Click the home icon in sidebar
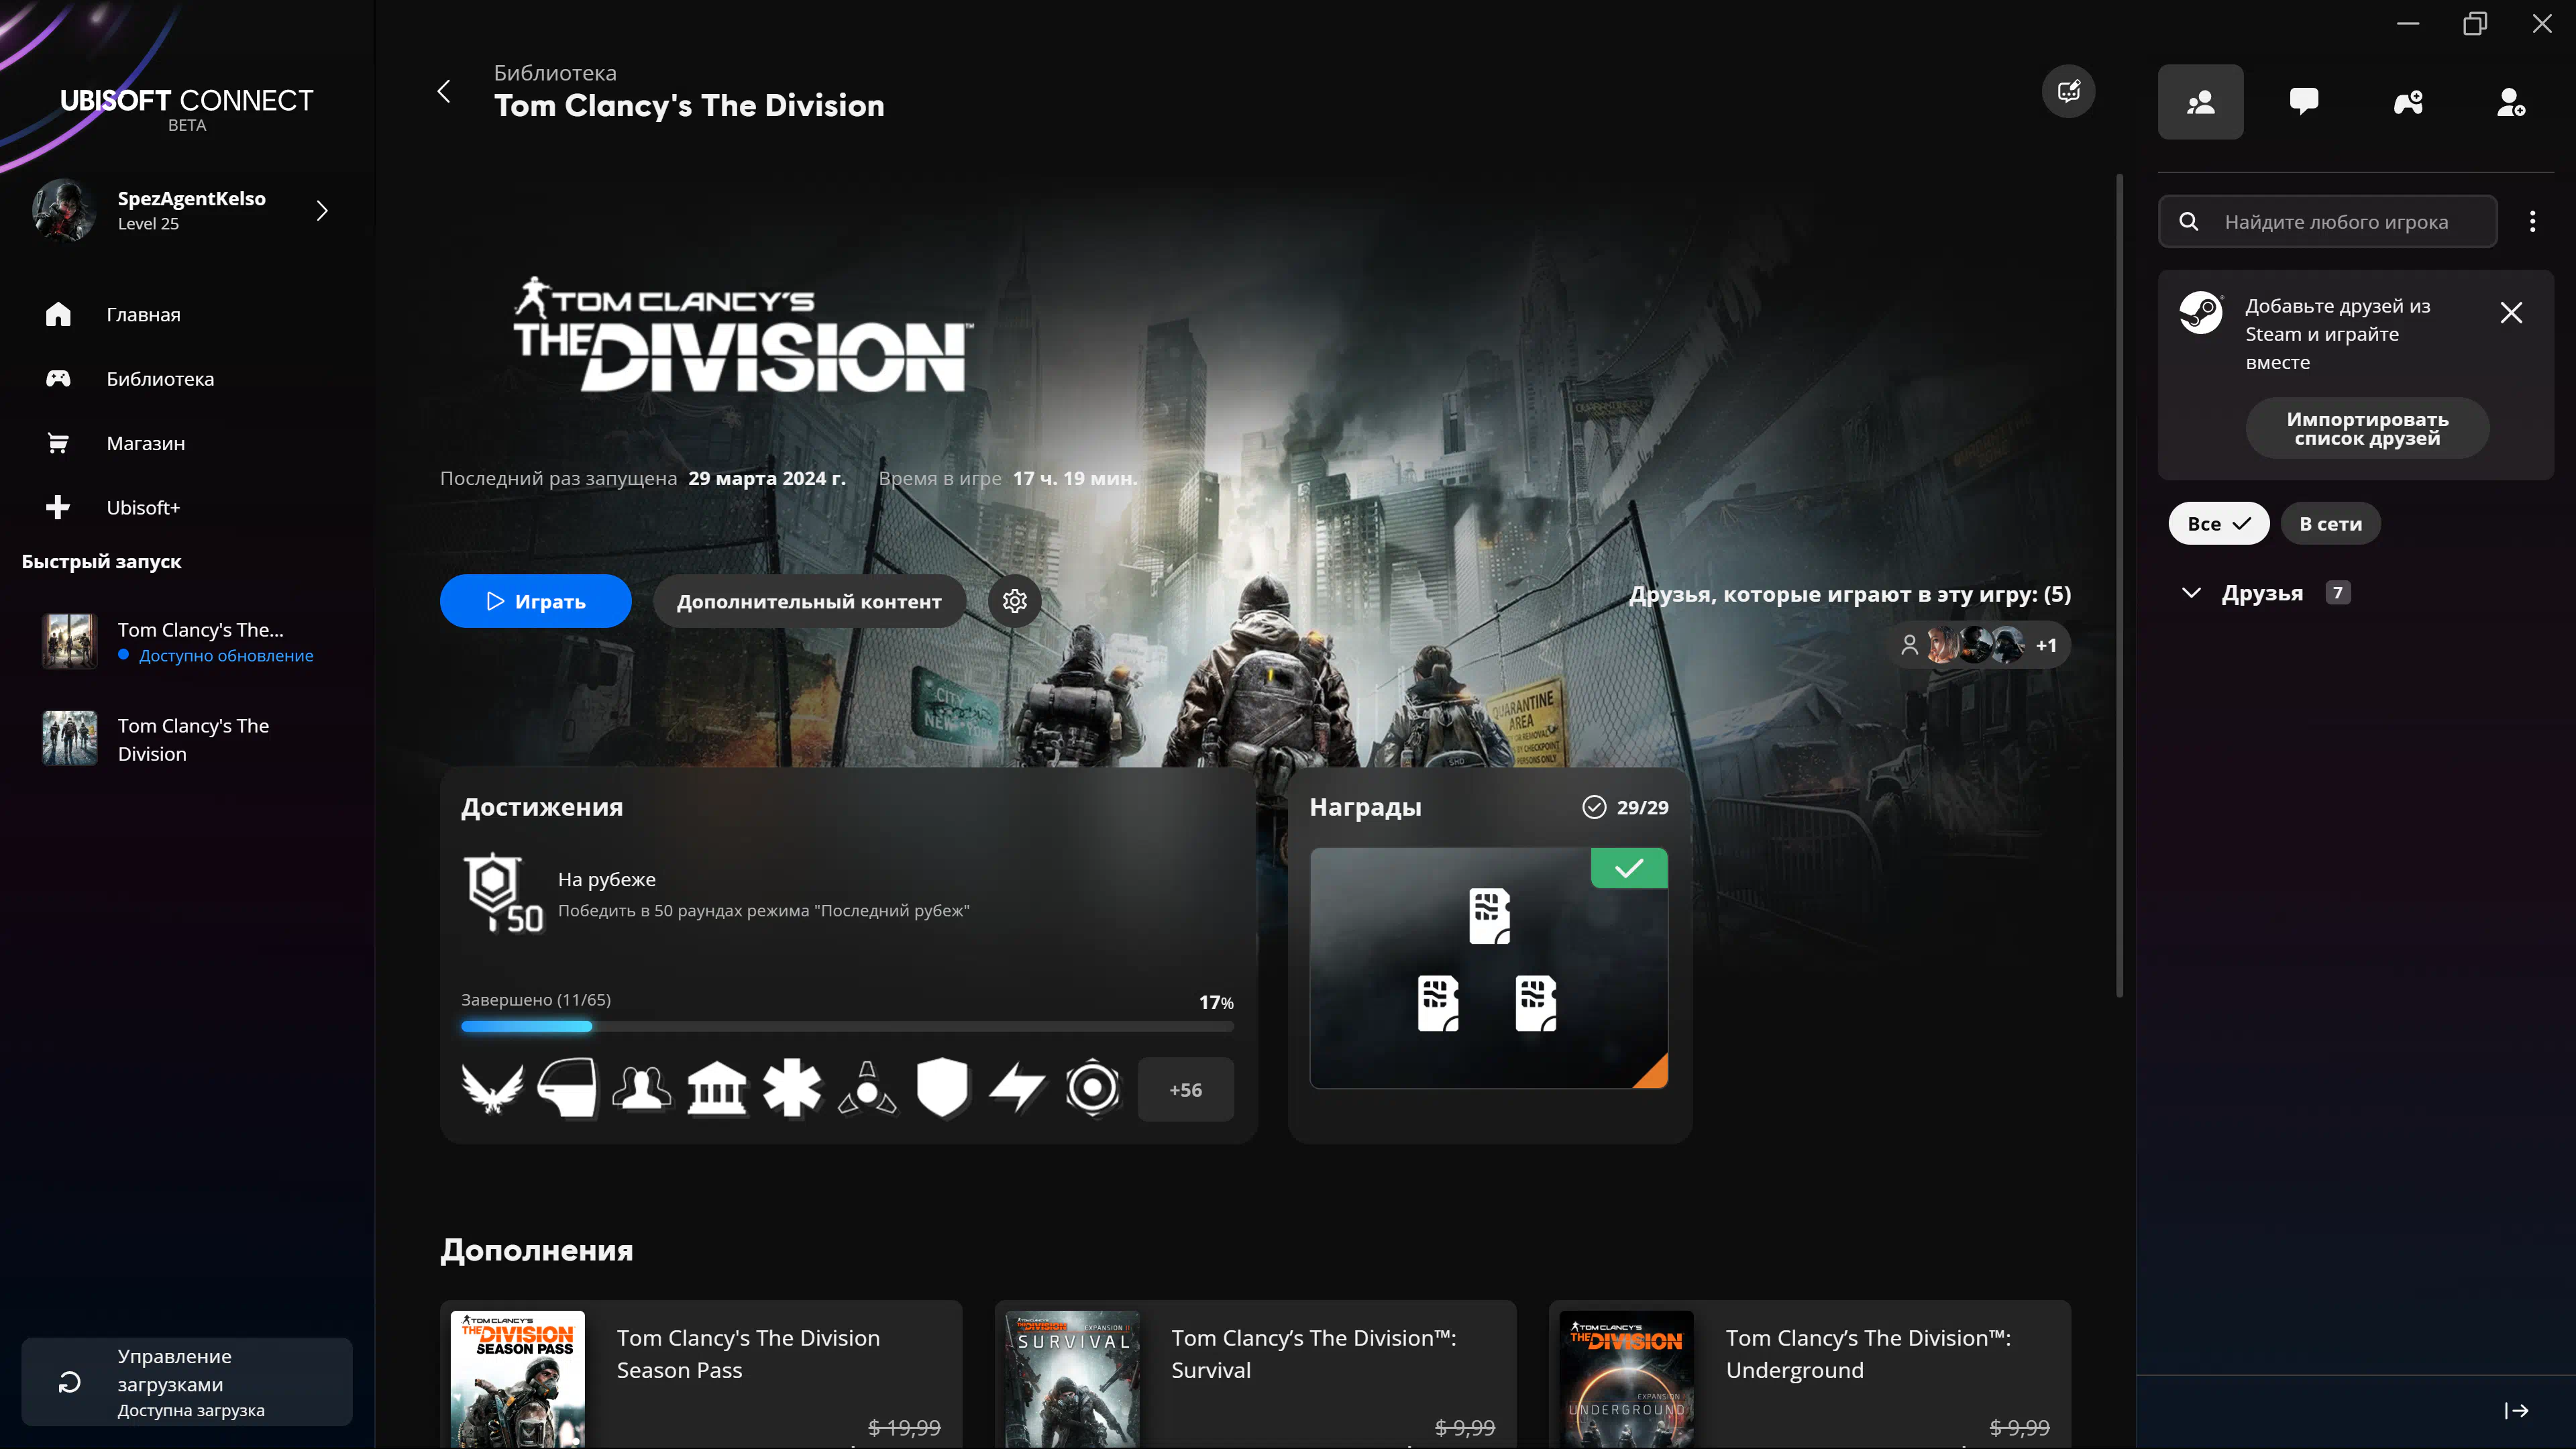Image resolution: width=2576 pixels, height=1449 pixels. (x=58, y=314)
